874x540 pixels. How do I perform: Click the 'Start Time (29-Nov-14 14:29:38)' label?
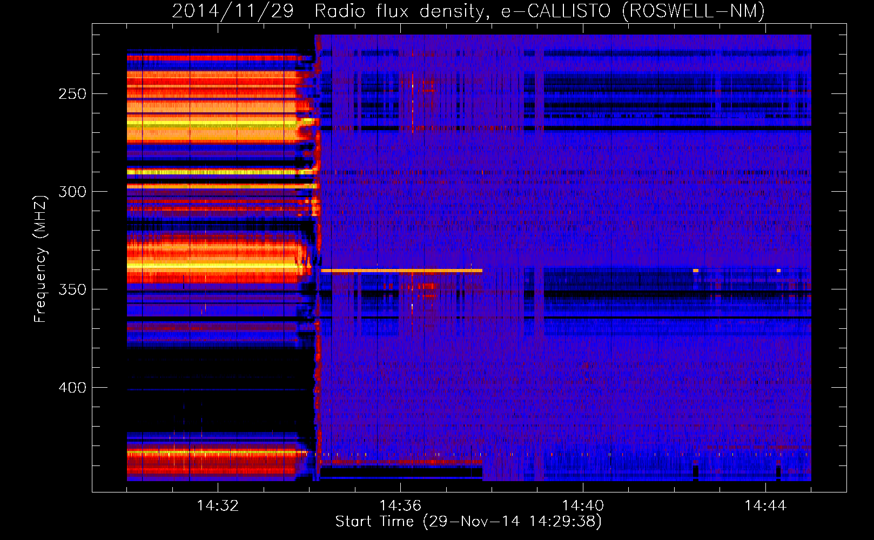coord(468,522)
